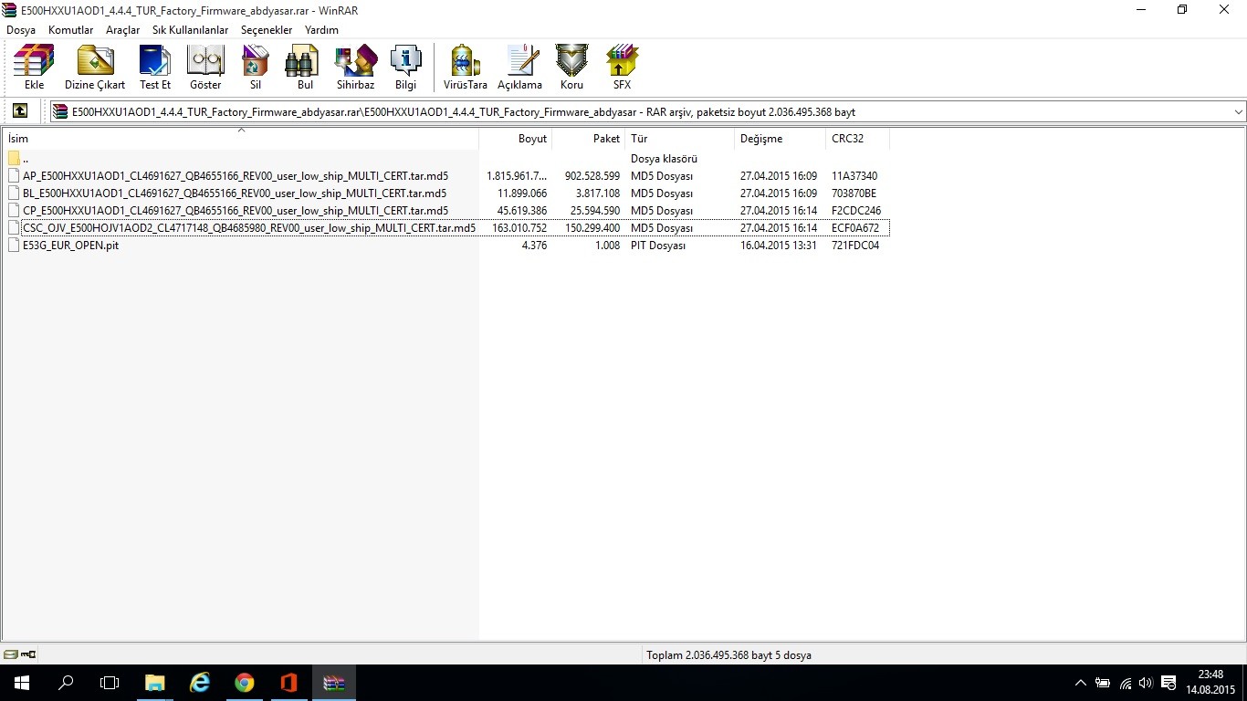Create SFX self-extracting archive
The height and width of the screenshot is (701, 1247).
pyautogui.click(x=622, y=68)
